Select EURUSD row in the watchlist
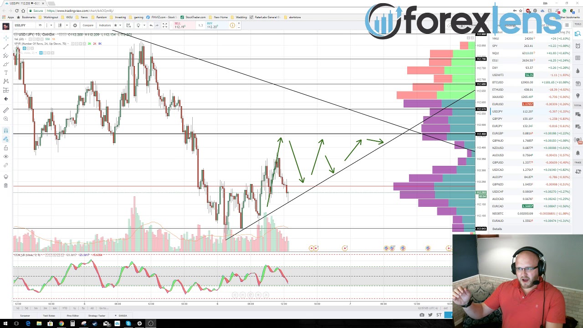 [x=531, y=104]
